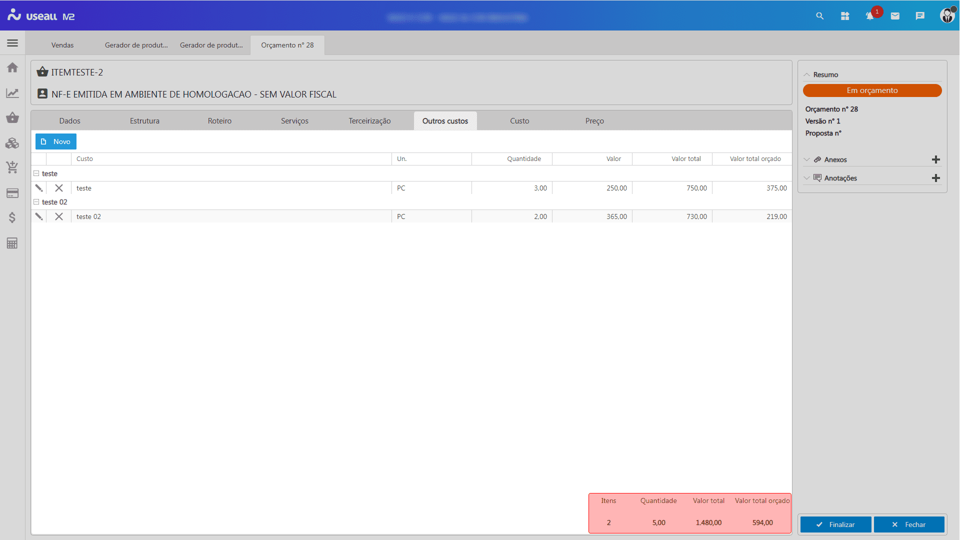The image size is (960, 540).
Task: Open the mail envelope icon
Action: coord(895,16)
